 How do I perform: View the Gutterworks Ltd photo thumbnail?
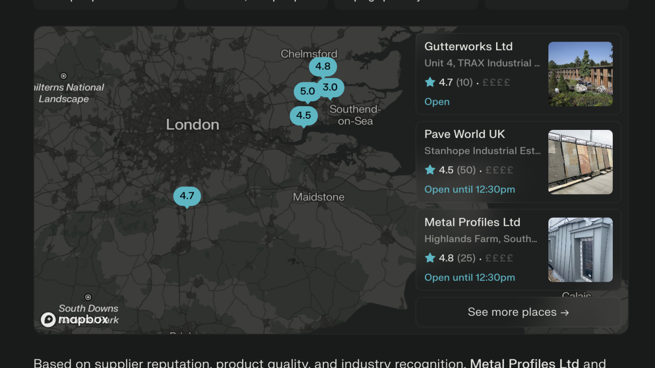tap(580, 74)
